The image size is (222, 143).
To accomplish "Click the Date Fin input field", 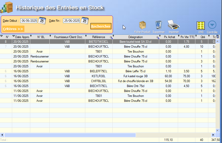I will [x=72, y=21].
